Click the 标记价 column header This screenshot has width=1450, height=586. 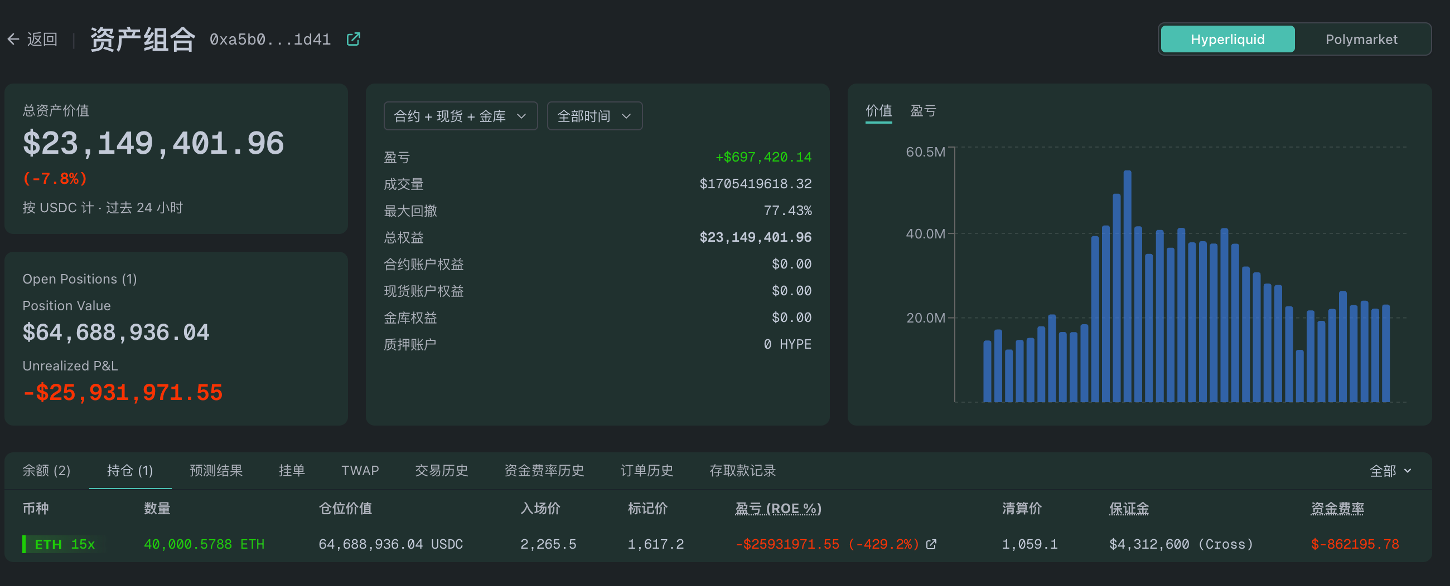click(x=647, y=509)
